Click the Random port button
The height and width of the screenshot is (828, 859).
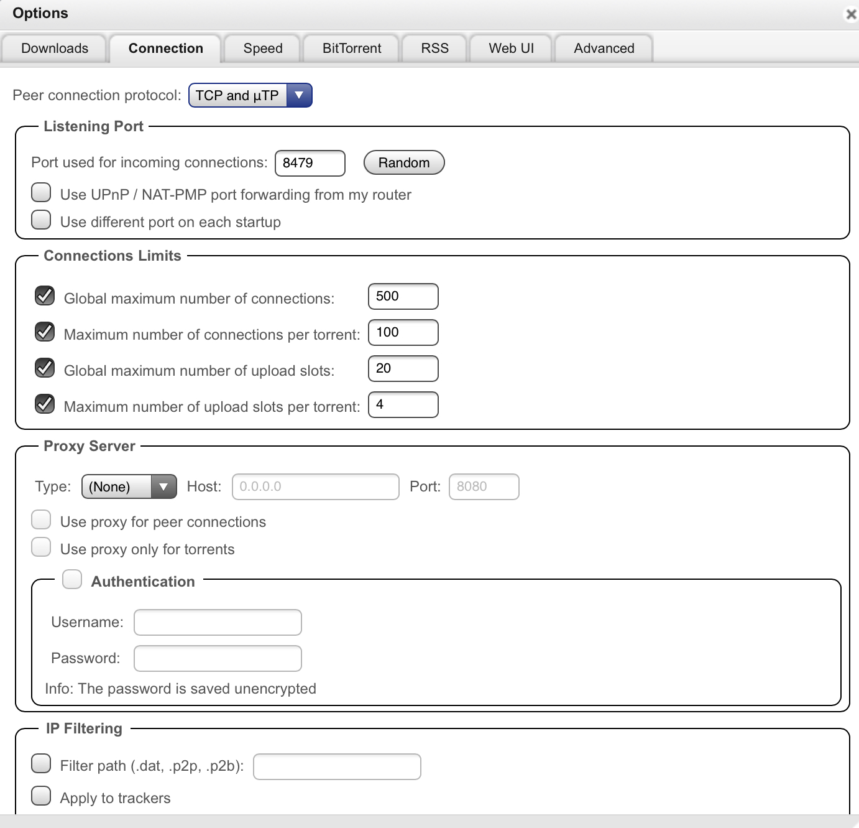coord(403,162)
